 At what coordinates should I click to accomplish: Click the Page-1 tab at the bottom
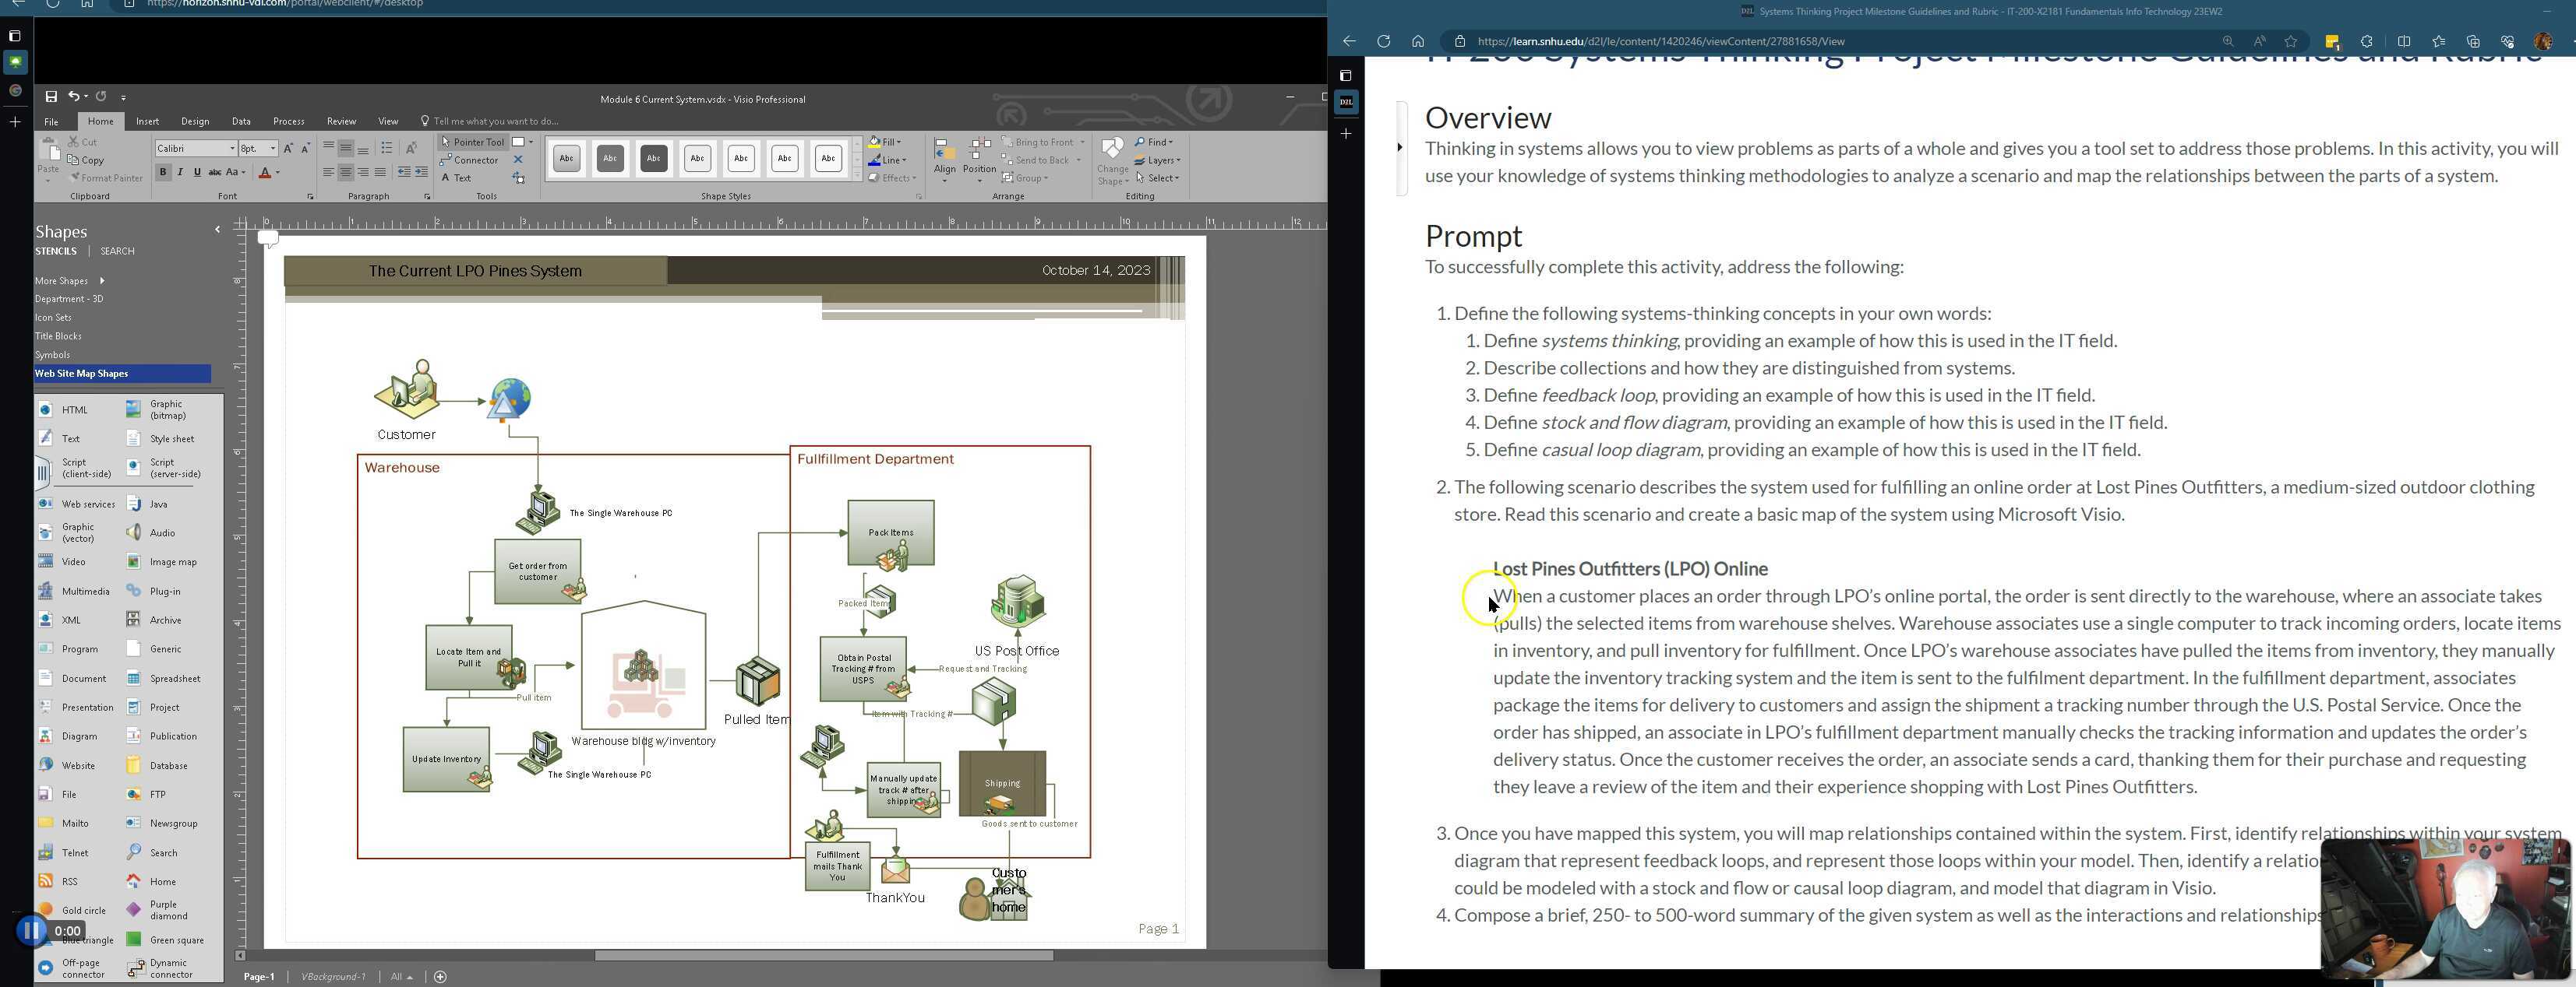(259, 976)
